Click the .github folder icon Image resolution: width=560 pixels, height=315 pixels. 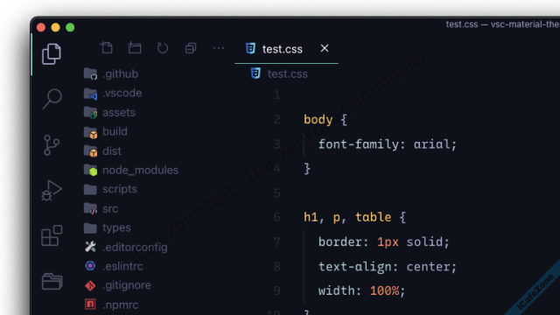click(x=90, y=73)
